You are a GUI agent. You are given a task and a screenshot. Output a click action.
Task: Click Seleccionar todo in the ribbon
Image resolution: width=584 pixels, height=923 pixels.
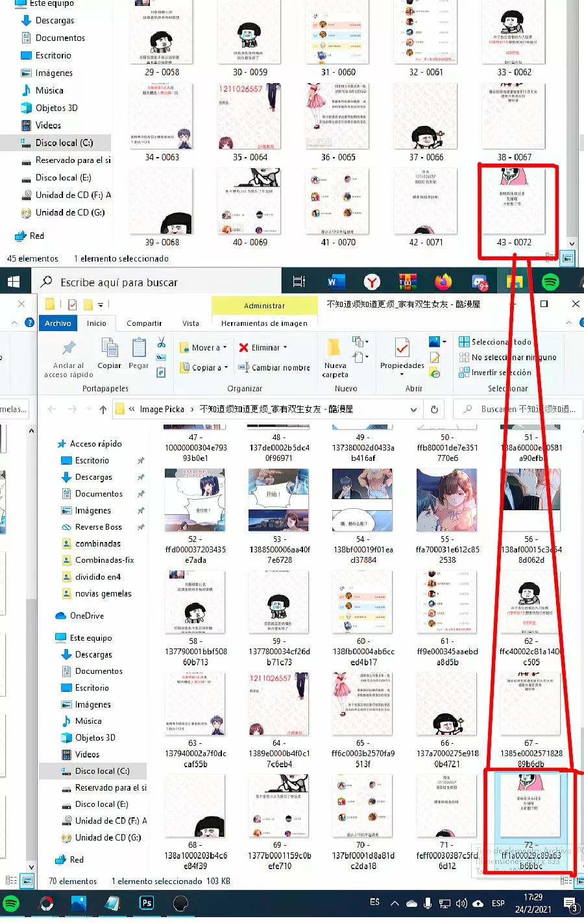click(495, 342)
